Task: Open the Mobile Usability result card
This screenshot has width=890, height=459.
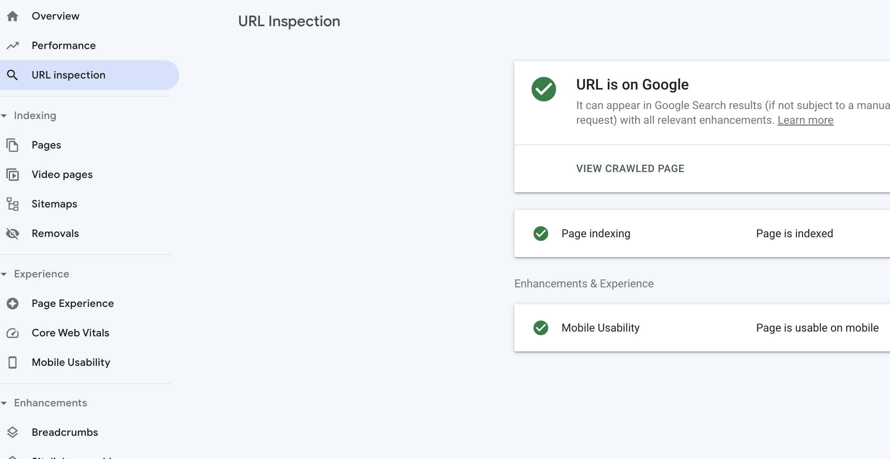Action: point(702,328)
